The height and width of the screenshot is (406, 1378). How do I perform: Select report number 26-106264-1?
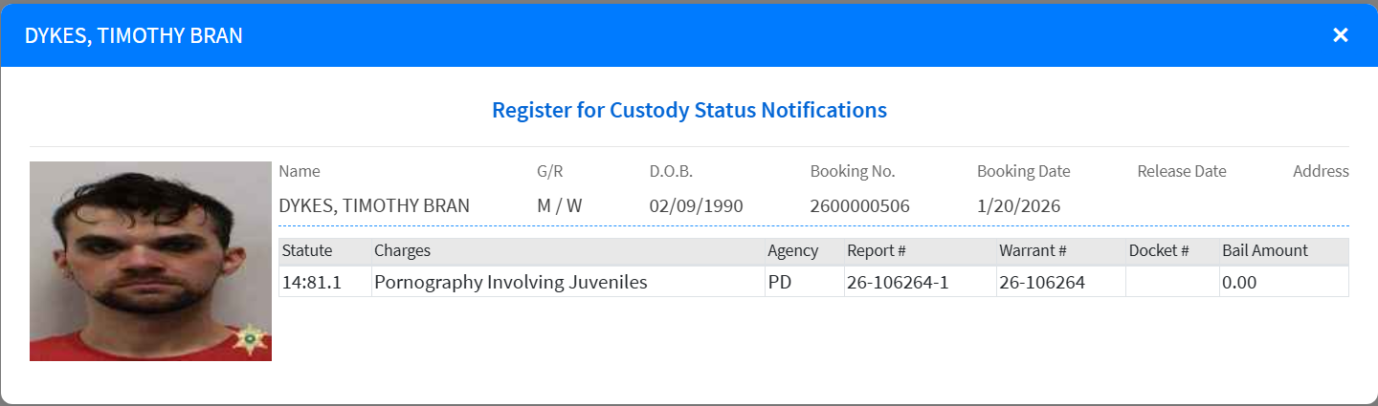click(x=898, y=283)
